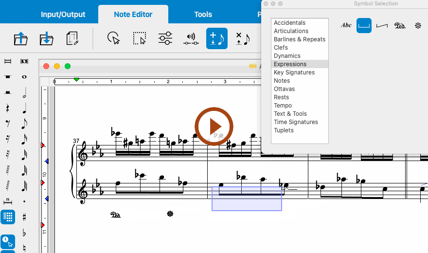The image size is (428, 253).
Task: Open the Tools tab
Action: pyautogui.click(x=203, y=15)
